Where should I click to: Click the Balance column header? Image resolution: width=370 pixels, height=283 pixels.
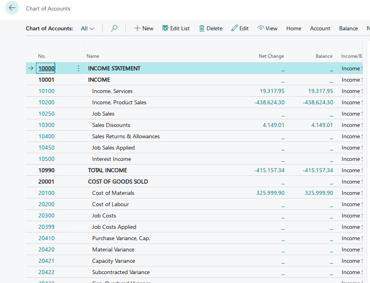click(x=324, y=56)
